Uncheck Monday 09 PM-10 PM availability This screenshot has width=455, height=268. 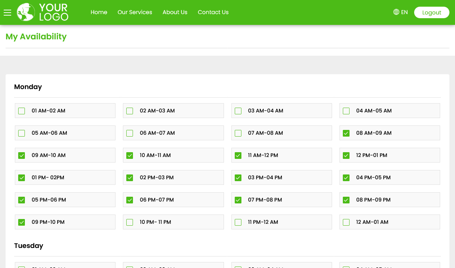21,222
